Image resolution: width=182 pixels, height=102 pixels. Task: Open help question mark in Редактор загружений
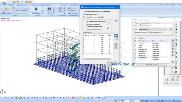click(x=173, y=62)
